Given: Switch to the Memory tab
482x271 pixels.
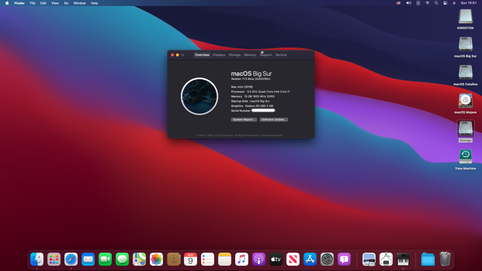Looking at the screenshot, I should click(x=250, y=55).
